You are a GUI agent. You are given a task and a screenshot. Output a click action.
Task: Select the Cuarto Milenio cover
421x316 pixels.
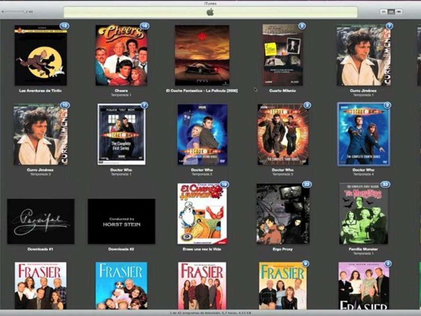[282, 55]
